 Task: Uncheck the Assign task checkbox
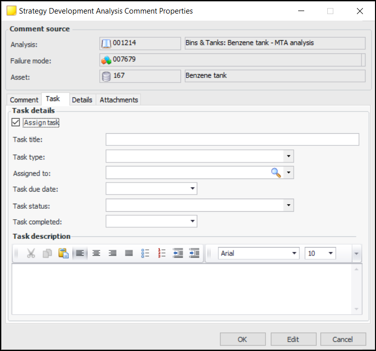(16, 122)
